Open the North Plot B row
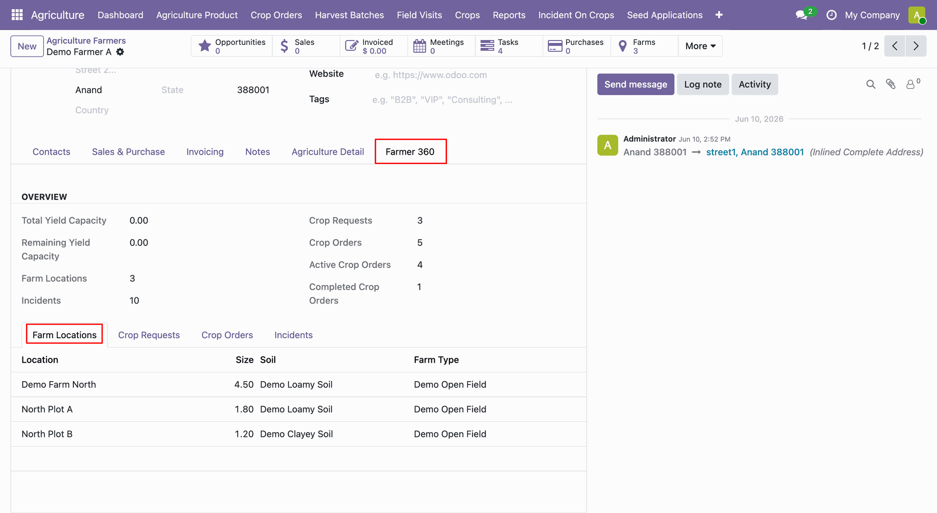Screen dimensions: 937x513 [299, 434]
